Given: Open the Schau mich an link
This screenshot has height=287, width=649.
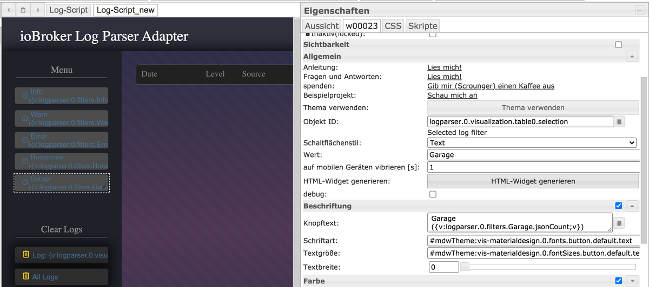Looking at the screenshot, I should coord(452,95).
